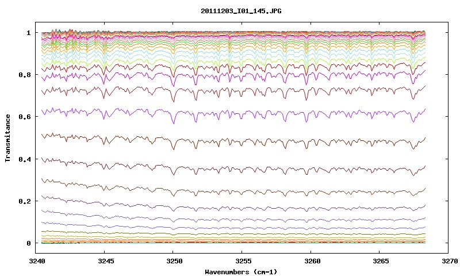Click the plot title 20111203_I01_145.JPG
This screenshot has width=460, height=276.
(241, 11)
